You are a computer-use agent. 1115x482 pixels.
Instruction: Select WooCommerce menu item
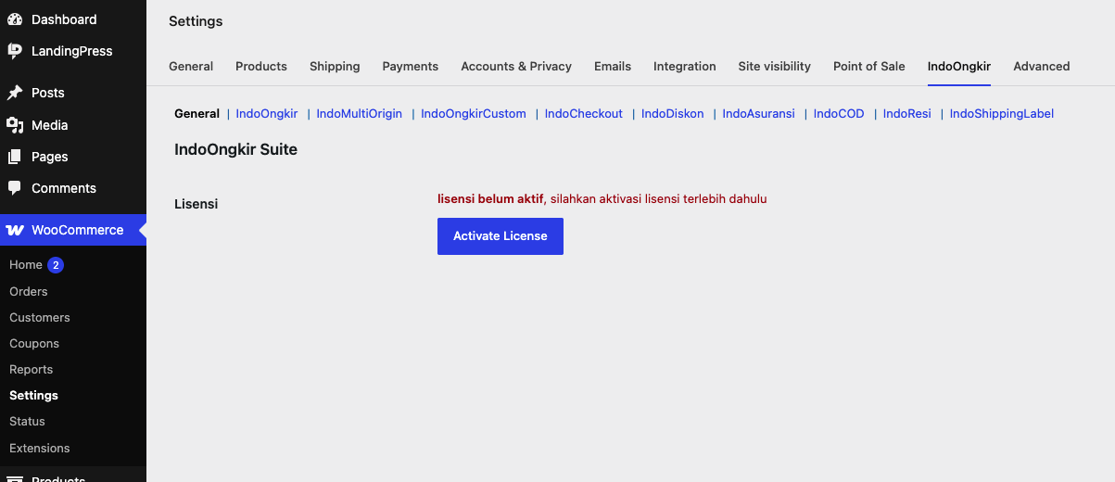click(73, 230)
